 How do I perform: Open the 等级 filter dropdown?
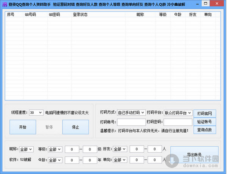[x=55, y=149]
